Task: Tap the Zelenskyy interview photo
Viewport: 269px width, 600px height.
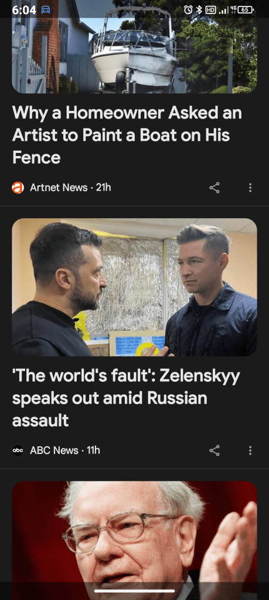Action: point(135,287)
